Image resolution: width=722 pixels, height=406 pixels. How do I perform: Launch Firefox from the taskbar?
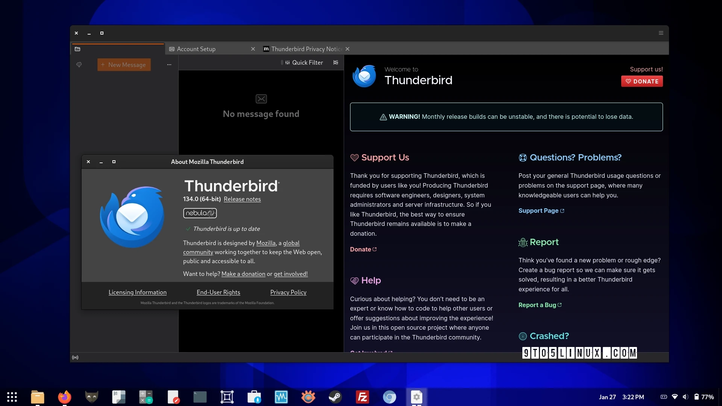coord(65,397)
